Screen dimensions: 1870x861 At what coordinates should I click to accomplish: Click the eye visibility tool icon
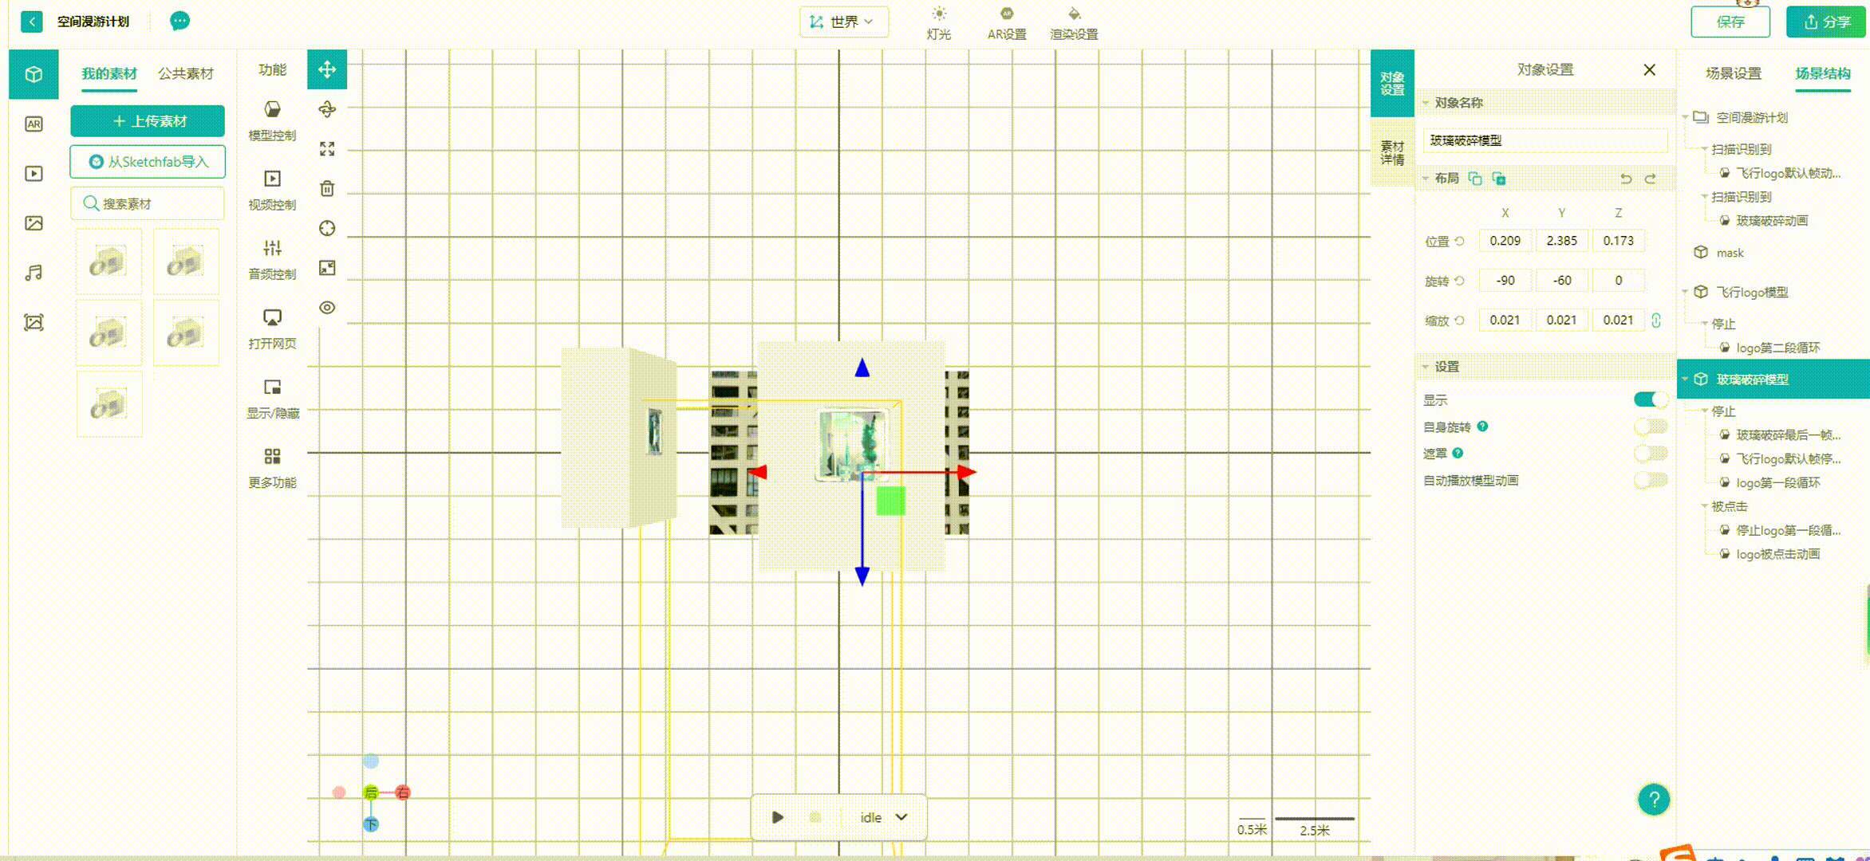coord(327,308)
